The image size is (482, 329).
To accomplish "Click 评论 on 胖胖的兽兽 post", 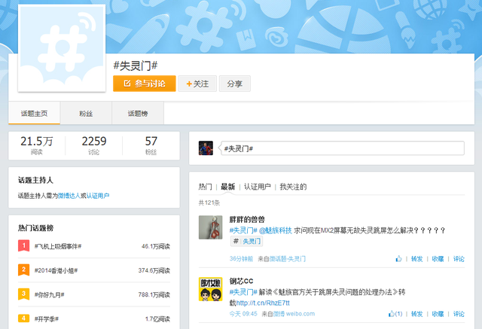I will [459, 259].
